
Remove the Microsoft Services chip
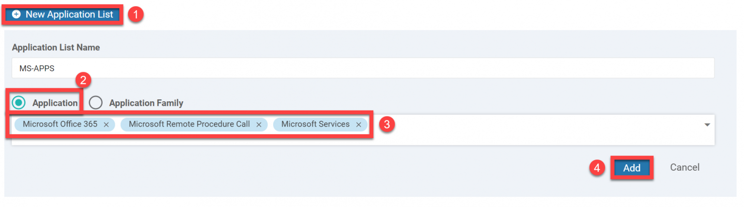[358, 125]
